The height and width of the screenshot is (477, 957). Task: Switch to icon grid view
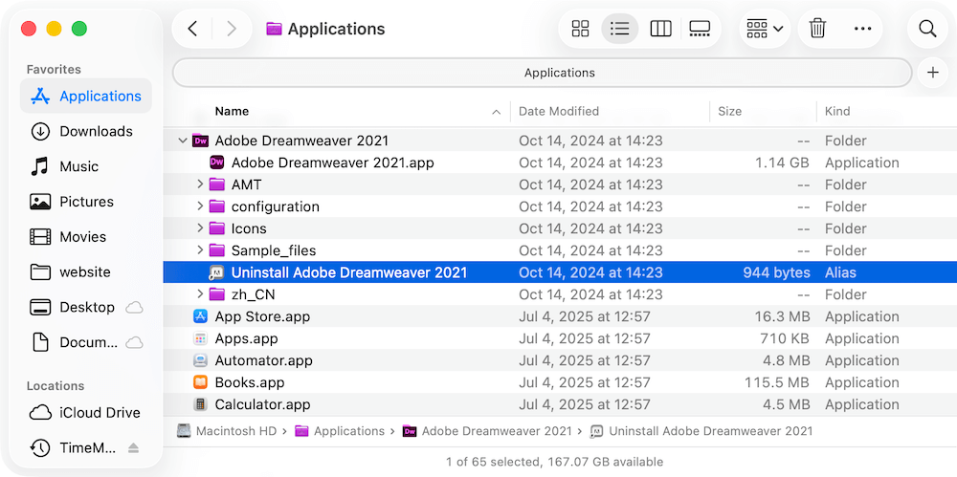click(581, 29)
